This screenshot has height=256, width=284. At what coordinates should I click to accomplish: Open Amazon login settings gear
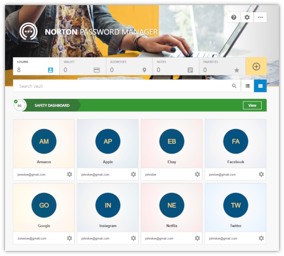pyautogui.click(x=69, y=174)
